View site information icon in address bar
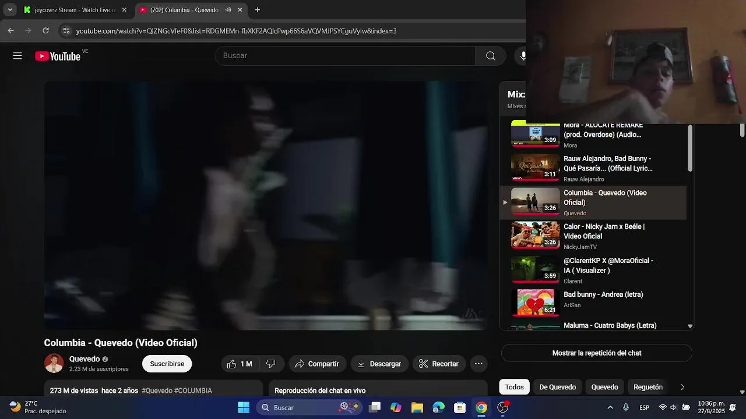The image size is (746, 419). (66, 31)
